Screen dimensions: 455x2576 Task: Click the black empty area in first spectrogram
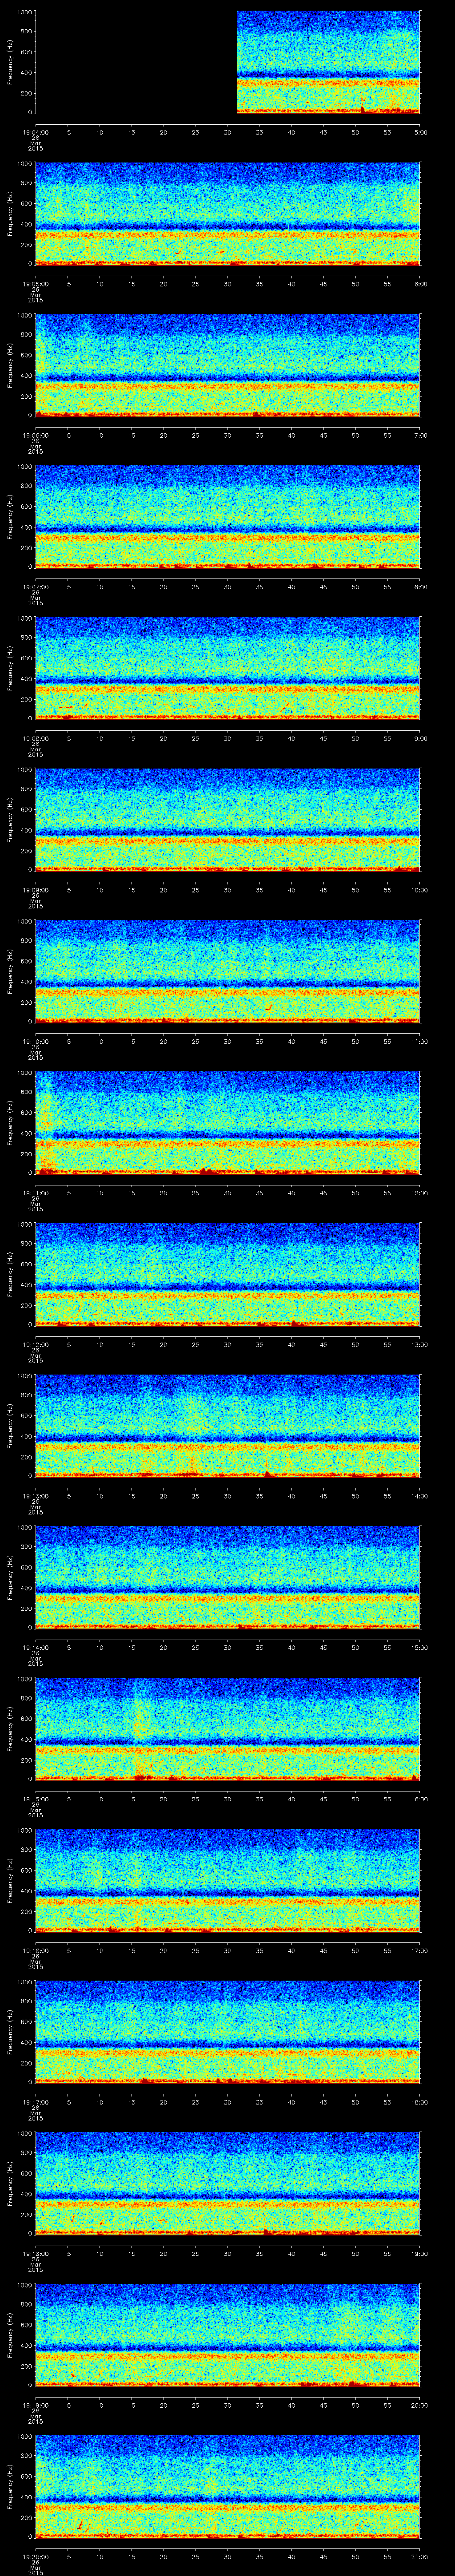tap(135, 62)
